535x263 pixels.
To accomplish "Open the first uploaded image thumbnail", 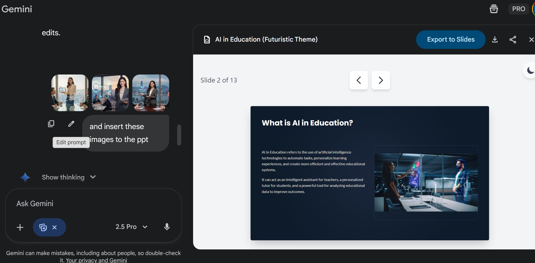I will 70,93.
